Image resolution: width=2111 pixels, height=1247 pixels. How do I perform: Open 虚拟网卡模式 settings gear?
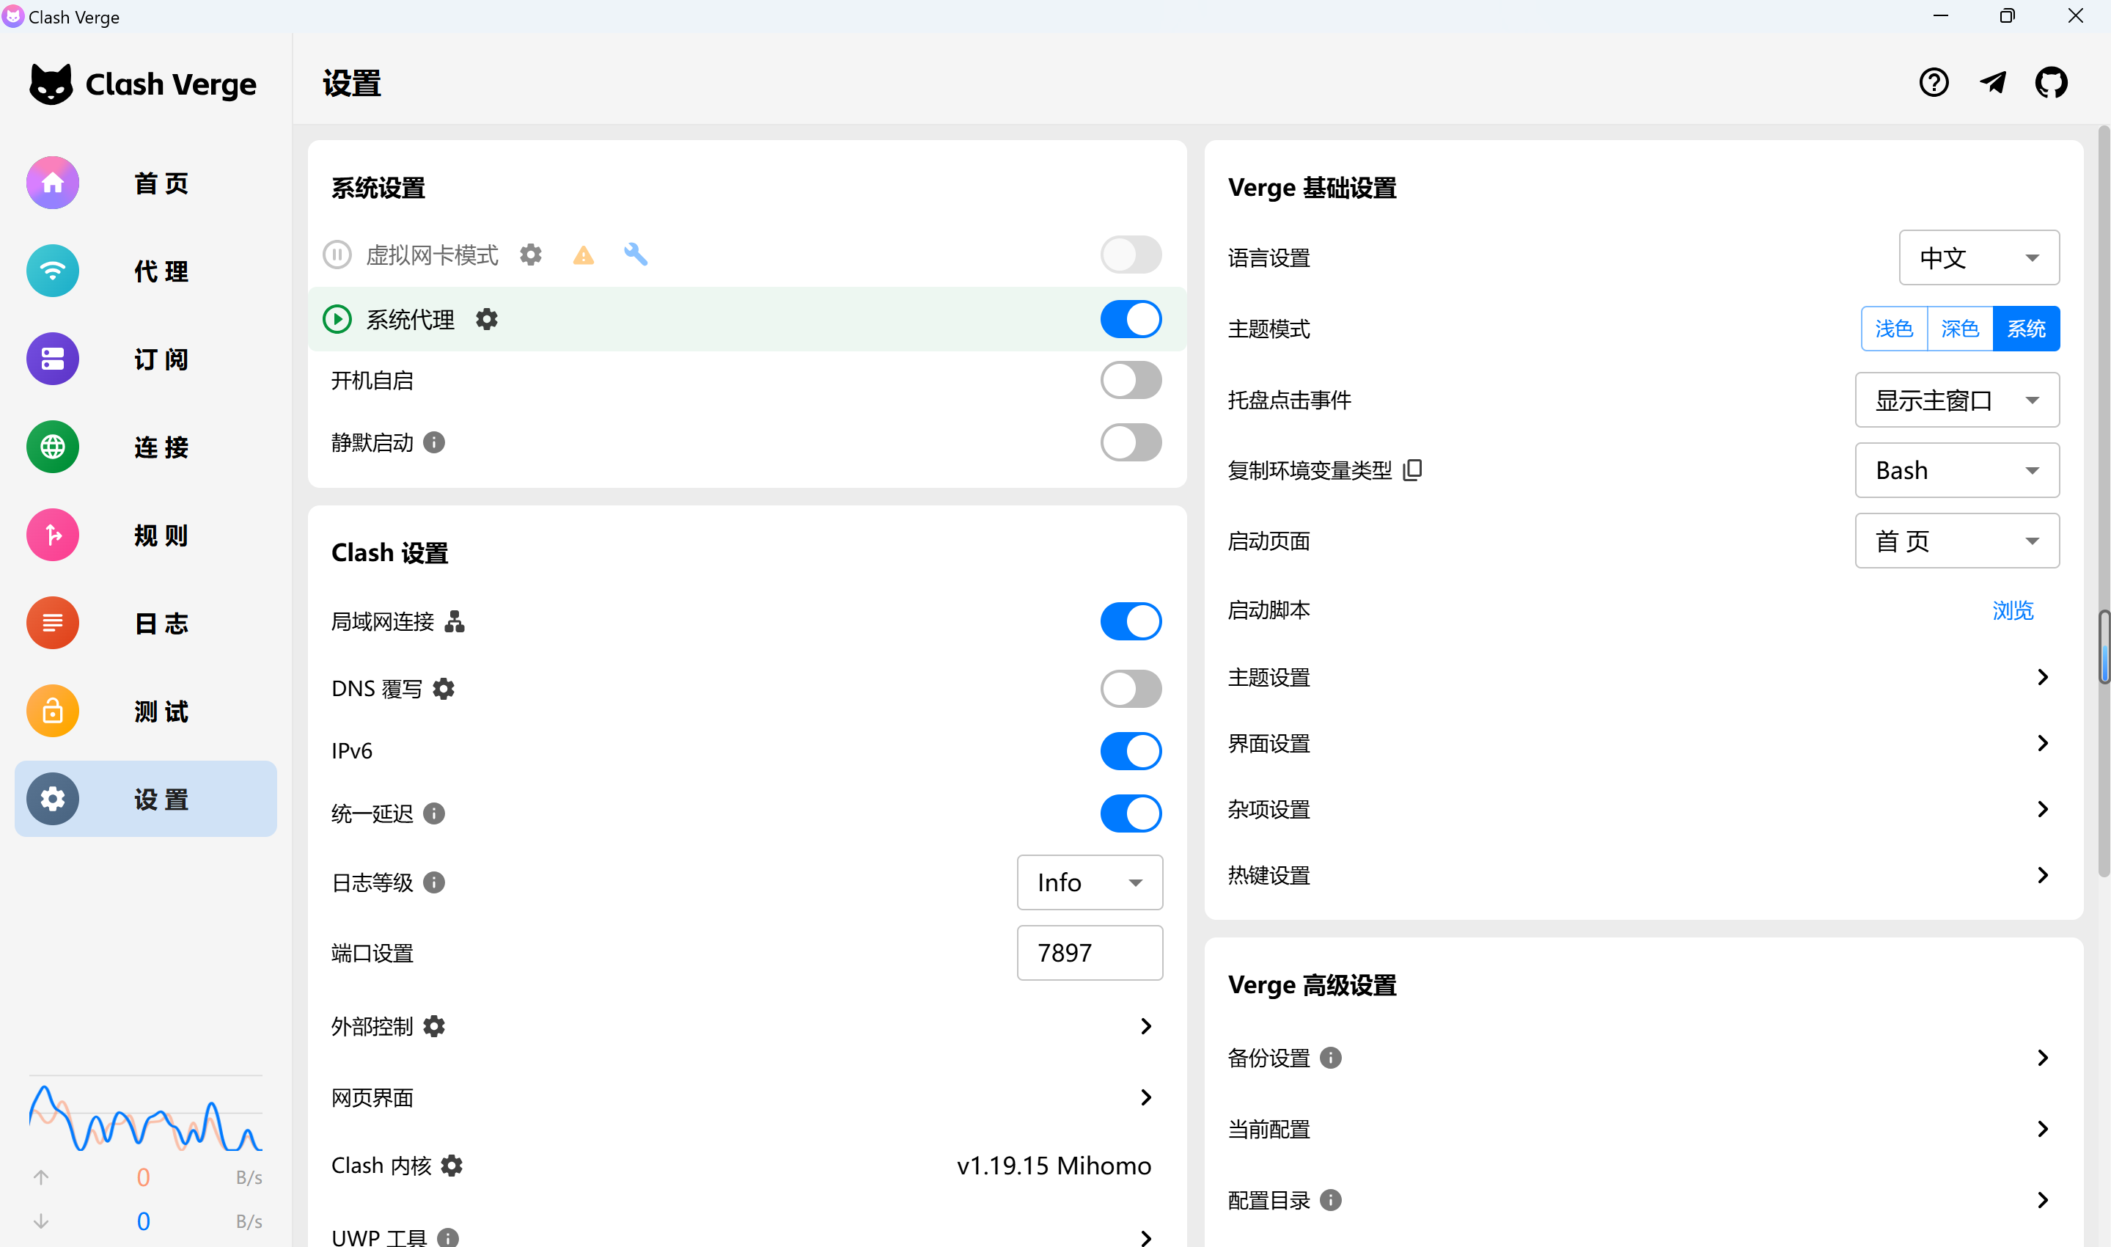pyautogui.click(x=531, y=254)
